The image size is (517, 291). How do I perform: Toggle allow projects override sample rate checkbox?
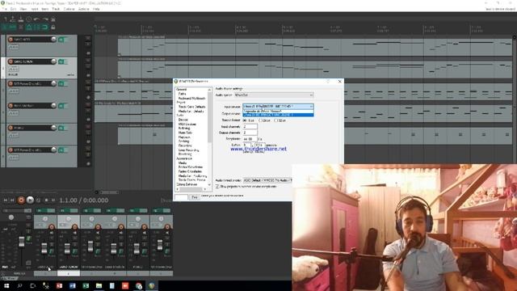[217, 187]
